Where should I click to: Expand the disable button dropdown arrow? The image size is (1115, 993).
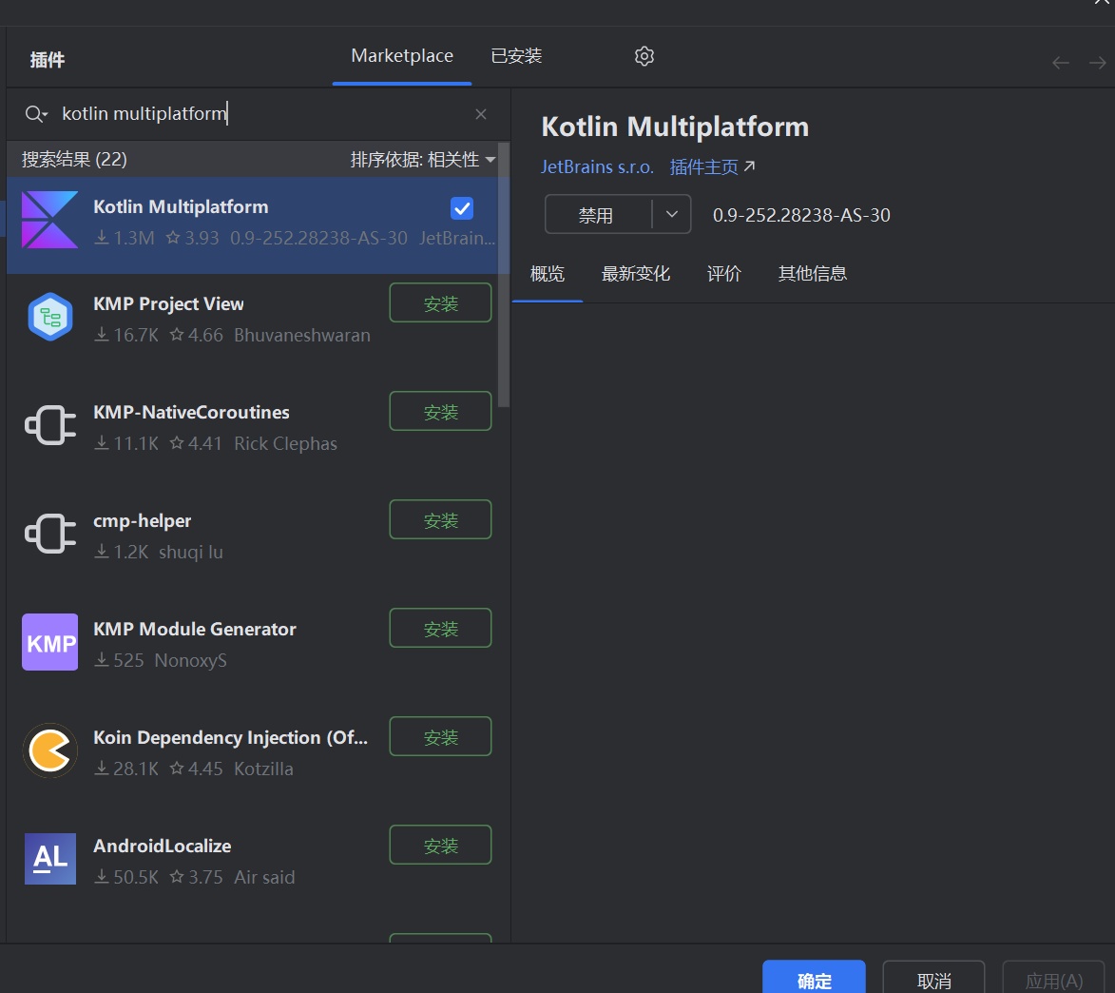point(671,214)
